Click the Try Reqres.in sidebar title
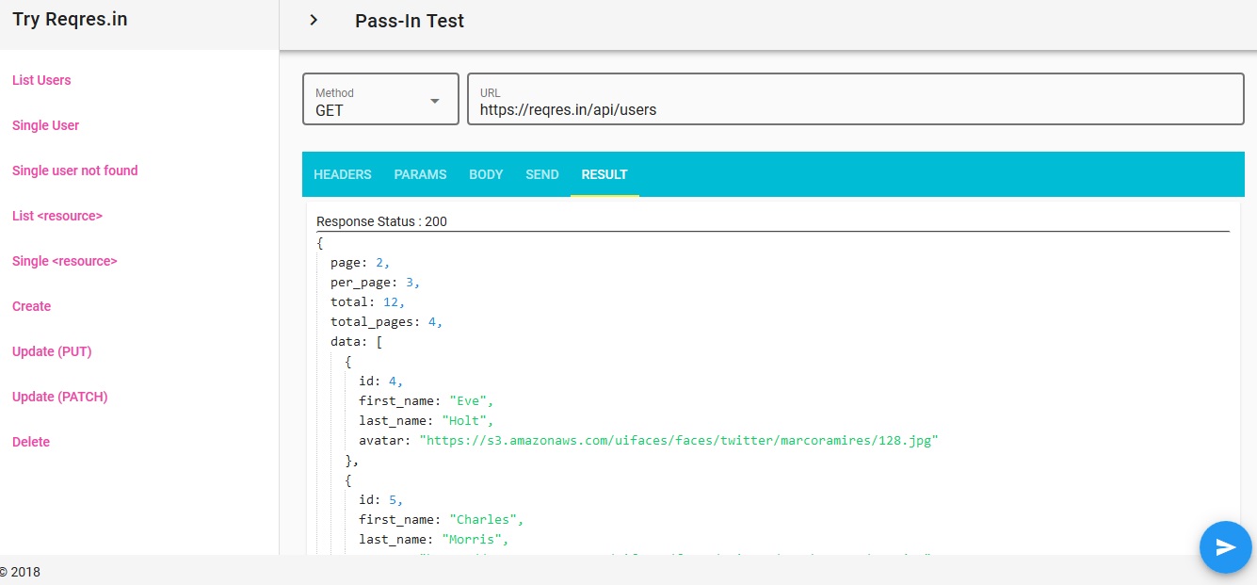 point(70,19)
